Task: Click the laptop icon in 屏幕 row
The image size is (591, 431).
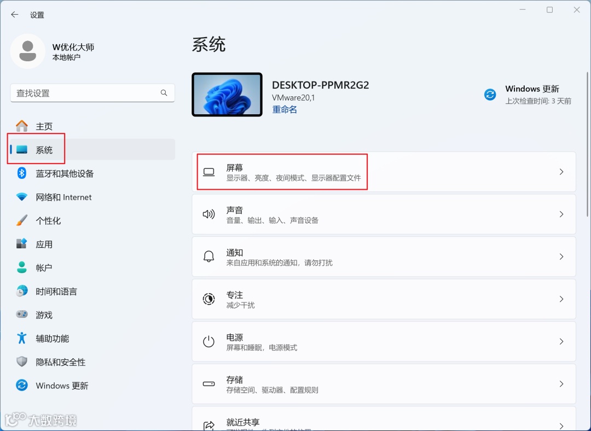Action: [x=209, y=172]
